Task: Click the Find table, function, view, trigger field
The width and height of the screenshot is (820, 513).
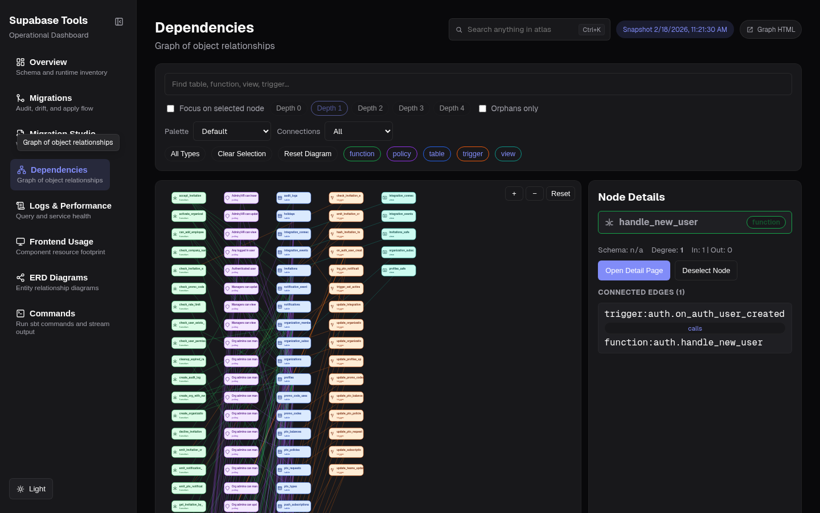Action: [x=478, y=84]
